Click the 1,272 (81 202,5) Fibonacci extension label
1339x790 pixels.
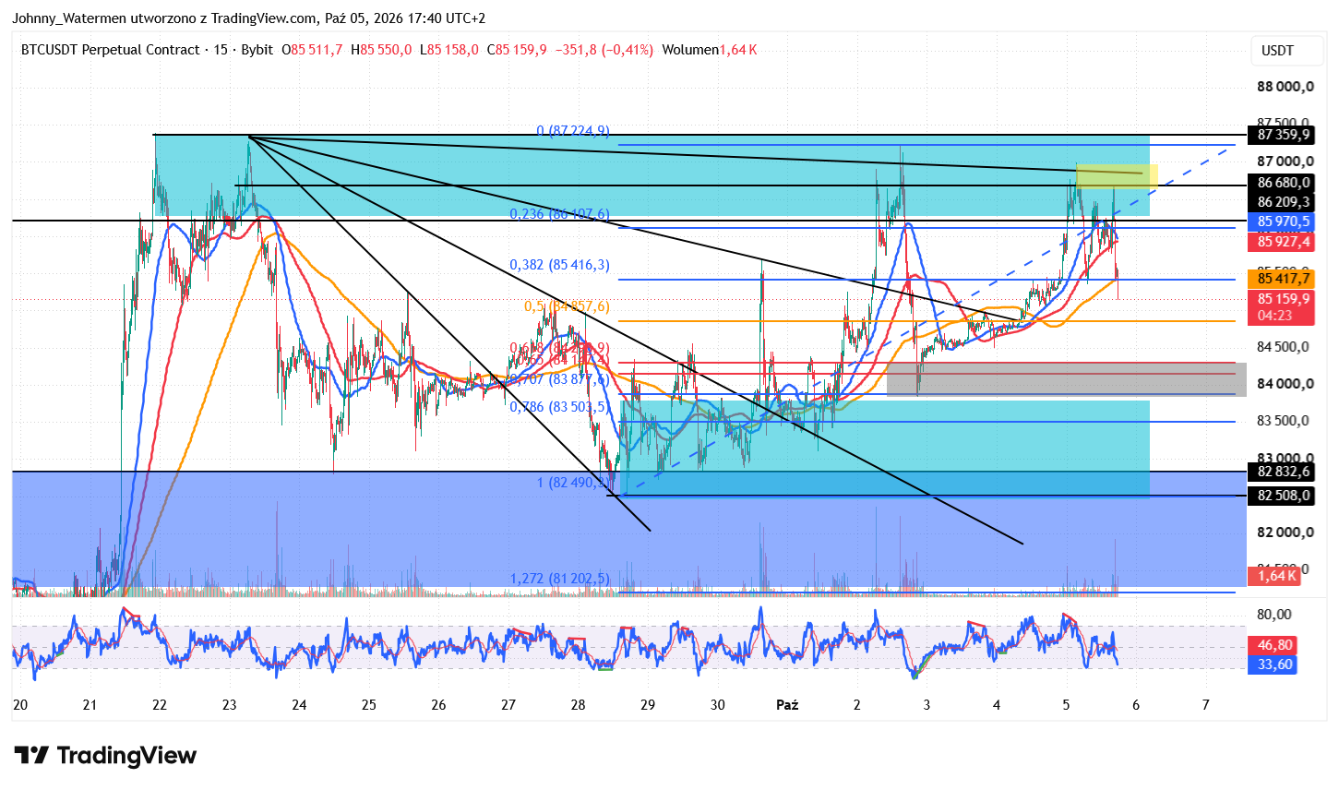559,579
